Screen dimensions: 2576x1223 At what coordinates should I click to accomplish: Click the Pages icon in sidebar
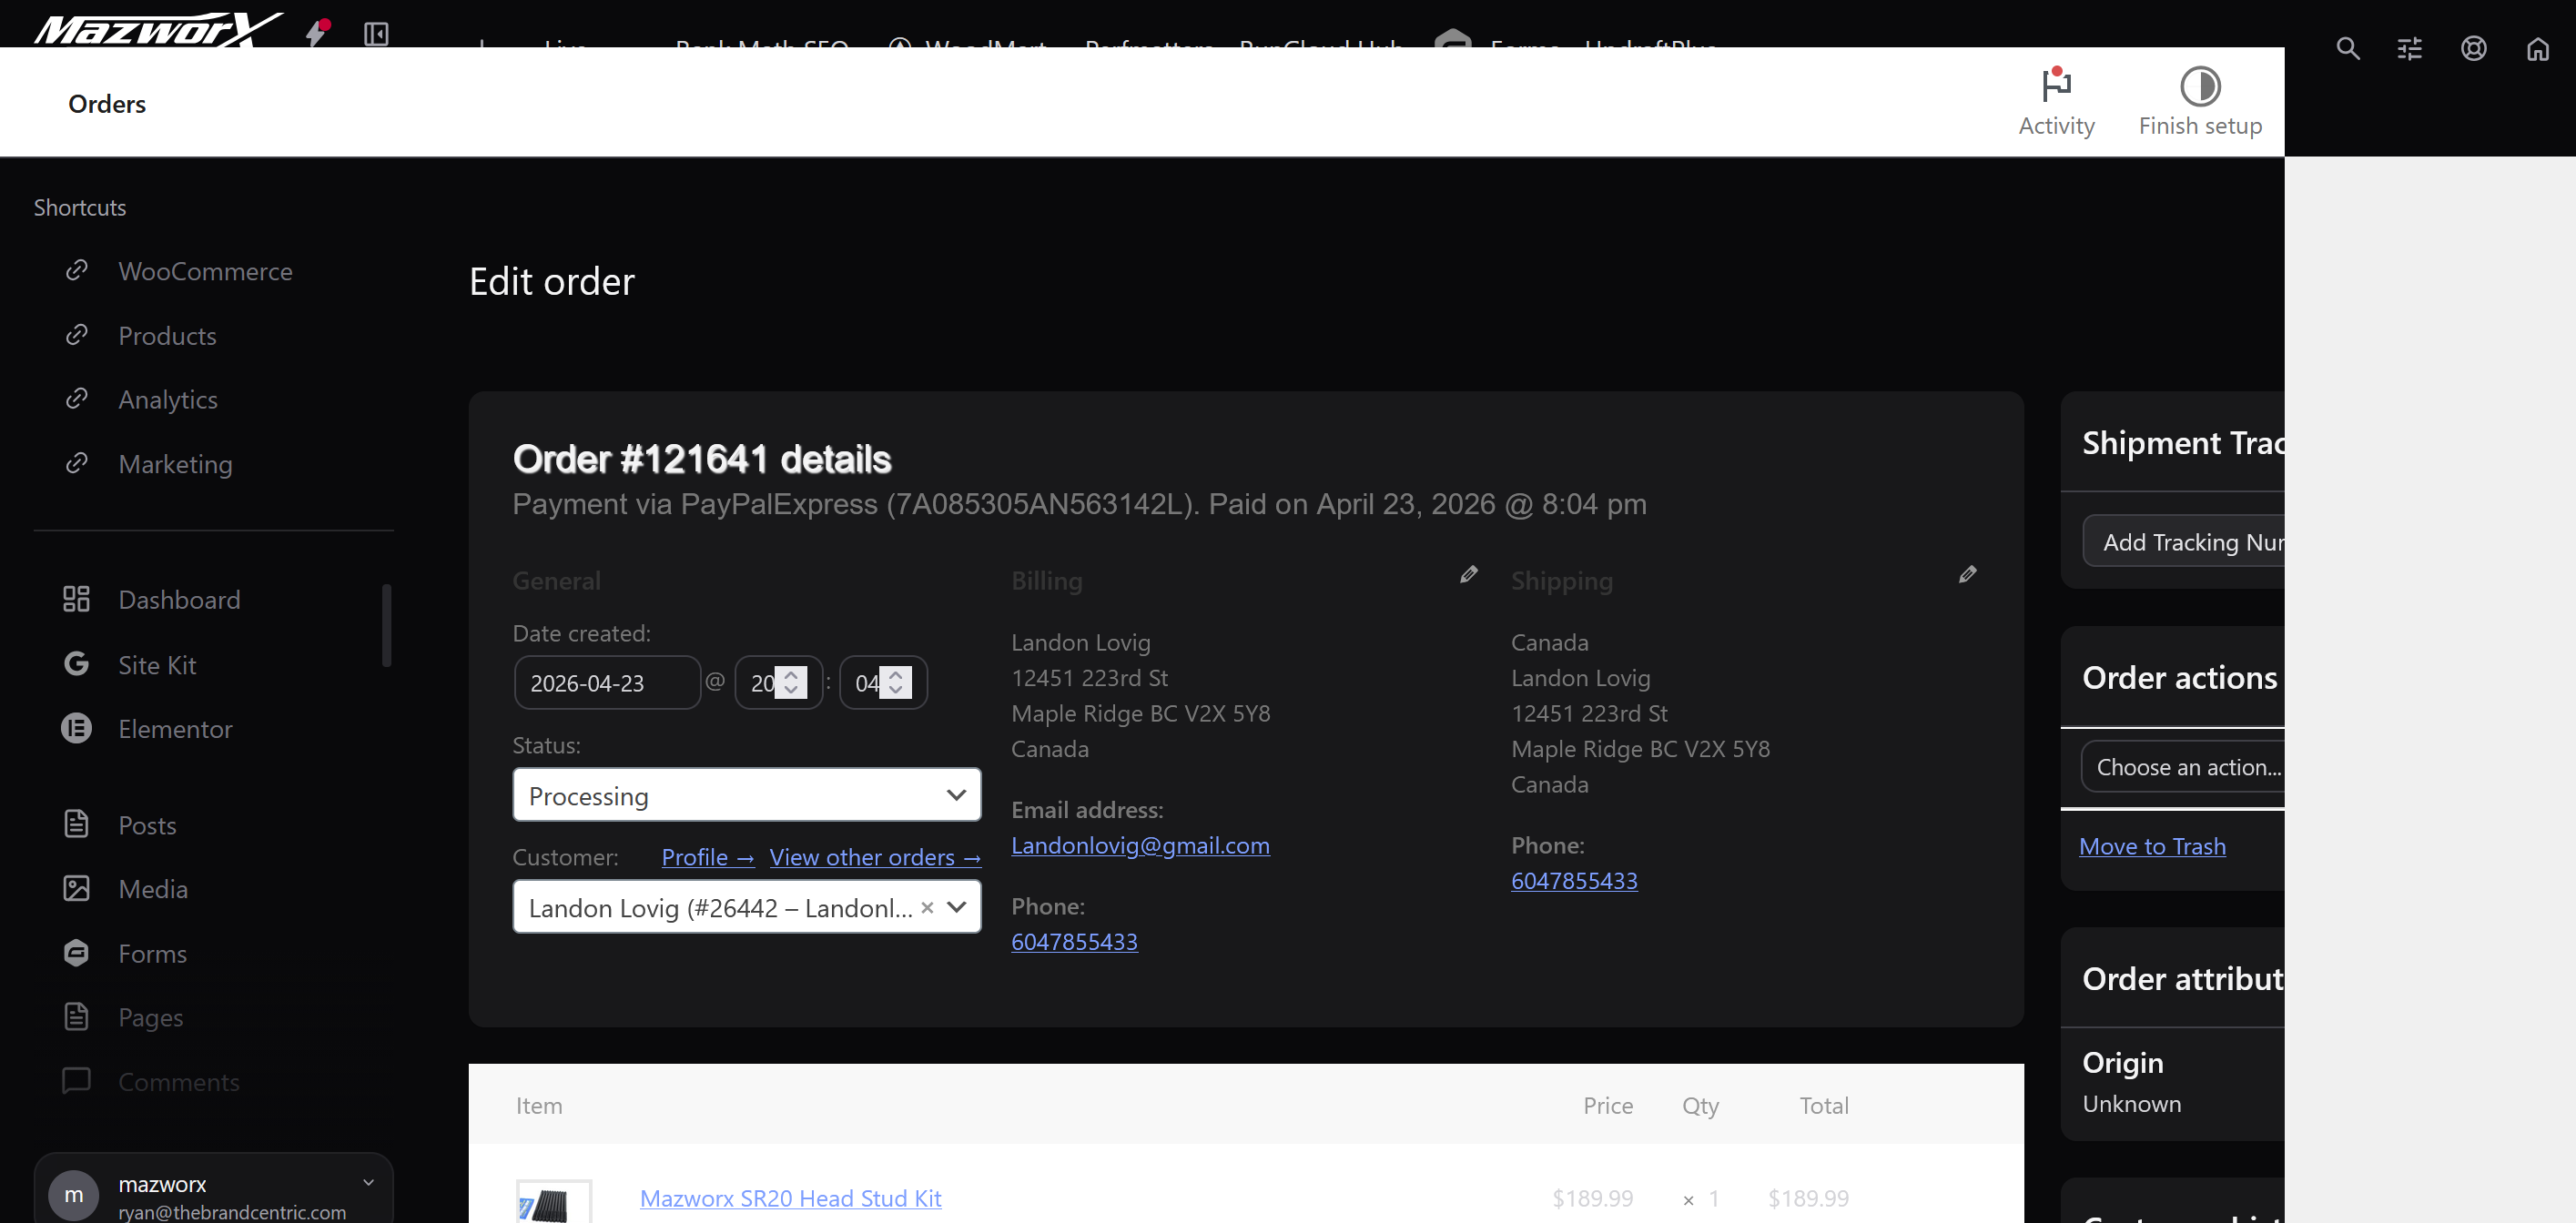[76, 1016]
